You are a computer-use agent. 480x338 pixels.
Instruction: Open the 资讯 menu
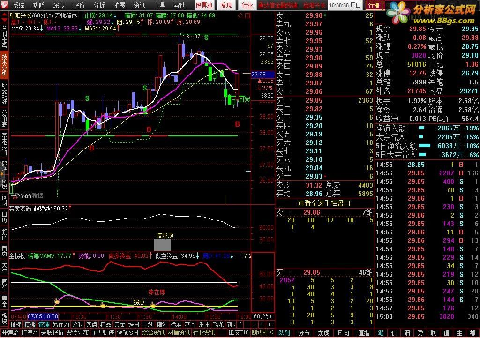pos(139,5)
